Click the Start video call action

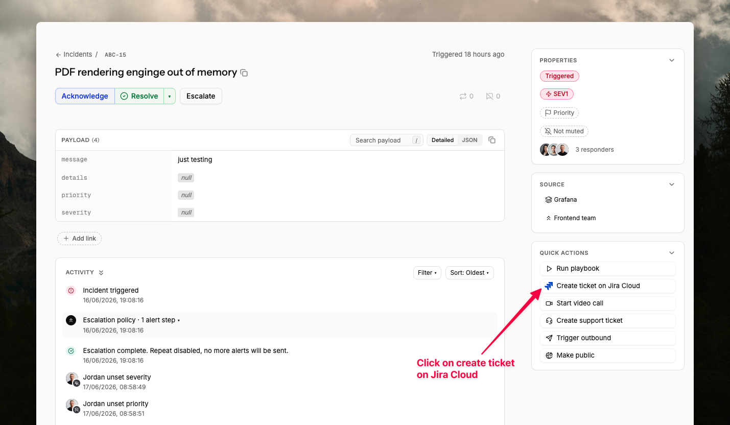[x=608, y=303]
